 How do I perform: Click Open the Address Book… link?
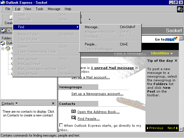tap(98, 112)
